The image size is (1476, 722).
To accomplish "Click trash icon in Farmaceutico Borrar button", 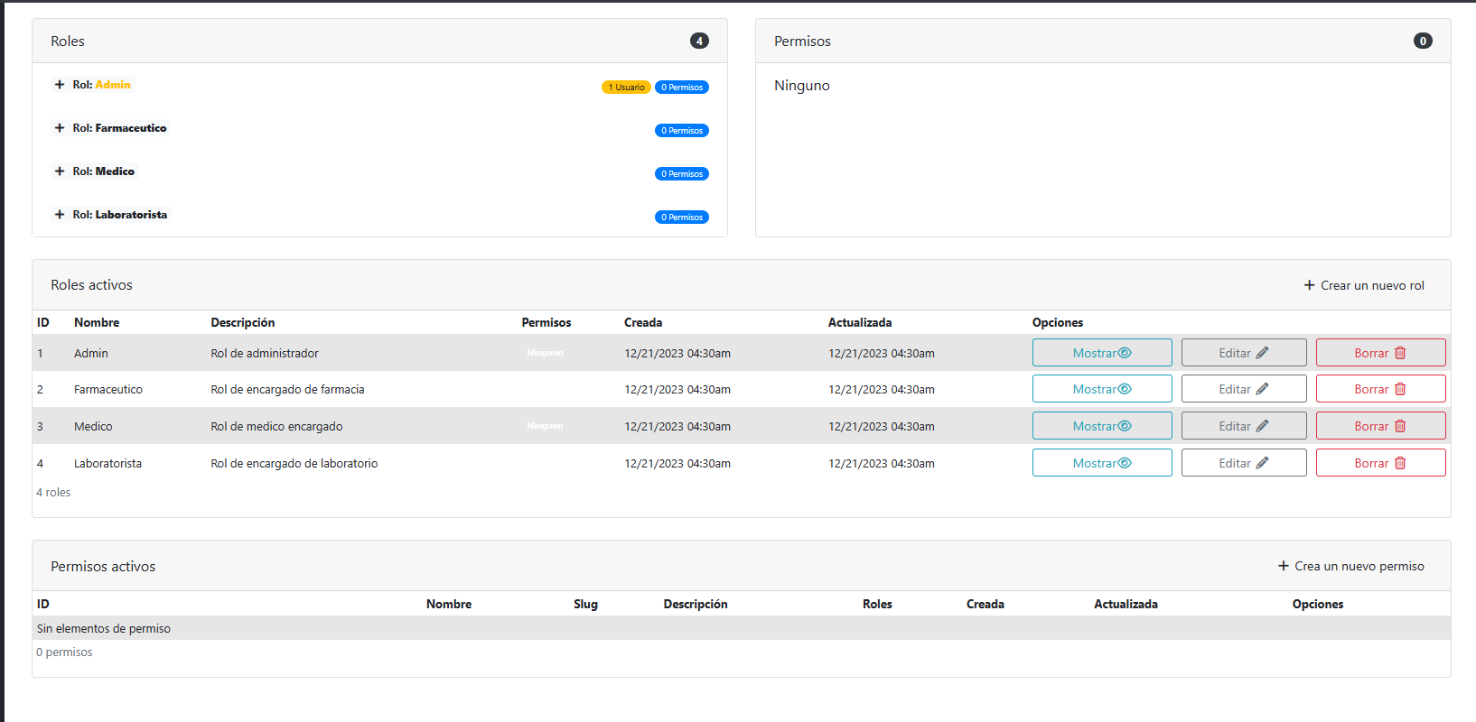I will click(1400, 389).
